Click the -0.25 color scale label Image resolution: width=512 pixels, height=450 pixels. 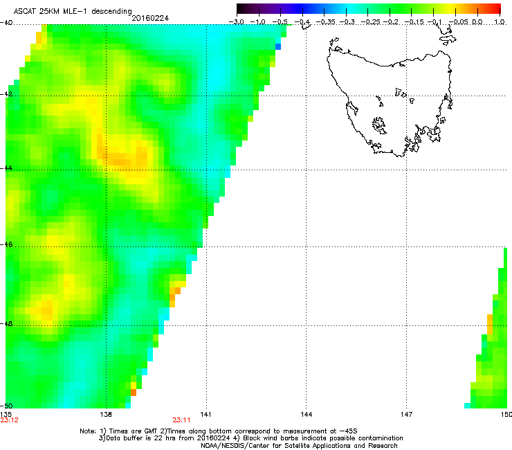tap(371, 22)
